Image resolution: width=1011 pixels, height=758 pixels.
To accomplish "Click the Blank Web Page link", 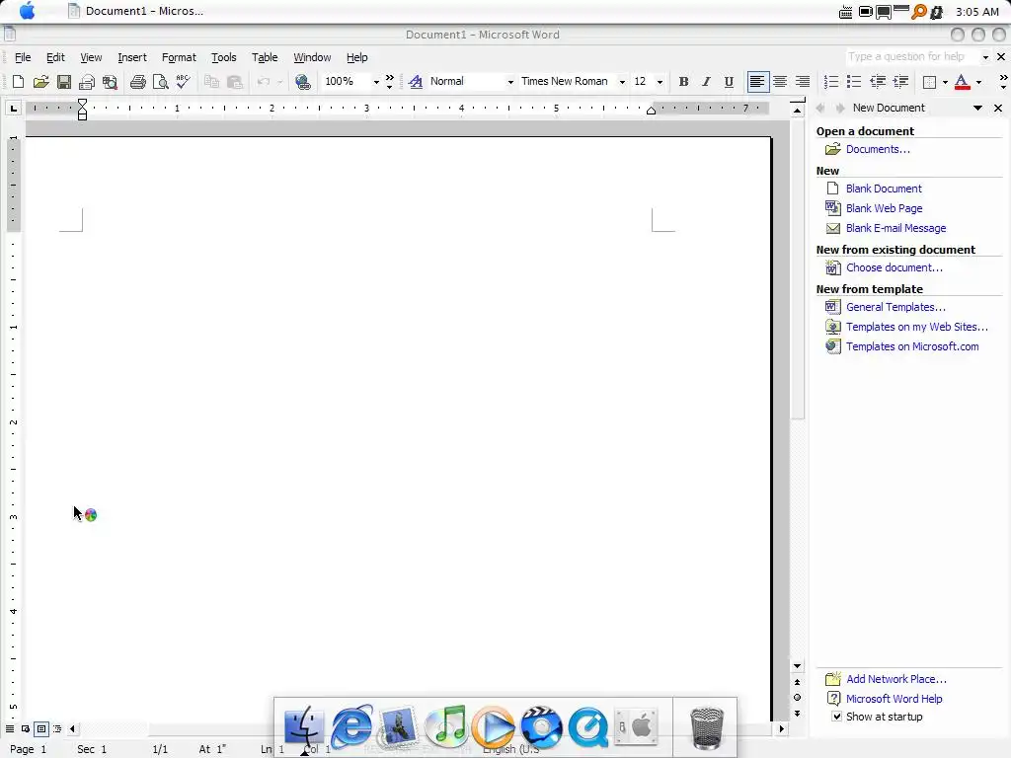I will [884, 208].
